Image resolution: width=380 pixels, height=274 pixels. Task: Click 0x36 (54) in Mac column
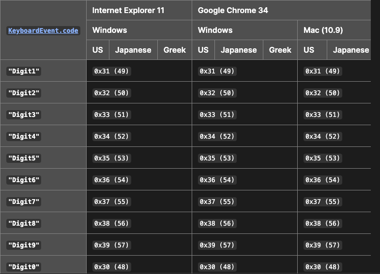coord(323,180)
